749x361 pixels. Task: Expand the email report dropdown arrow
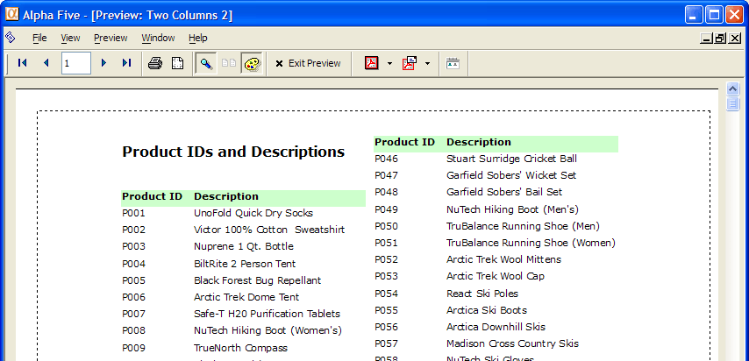point(427,63)
